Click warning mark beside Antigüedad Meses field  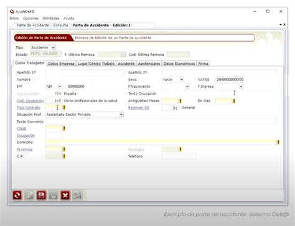[x=180, y=101]
